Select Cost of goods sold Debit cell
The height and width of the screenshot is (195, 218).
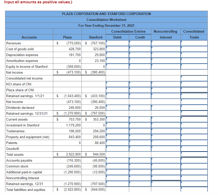pyautogui.click(x=117, y=49)
